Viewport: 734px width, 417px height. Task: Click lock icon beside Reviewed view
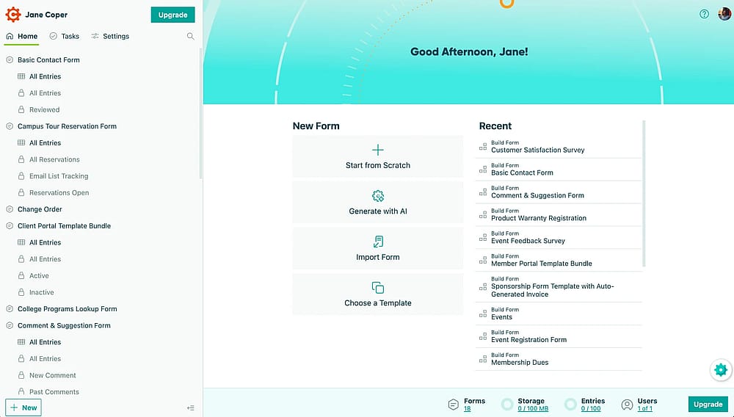(21, 109)
